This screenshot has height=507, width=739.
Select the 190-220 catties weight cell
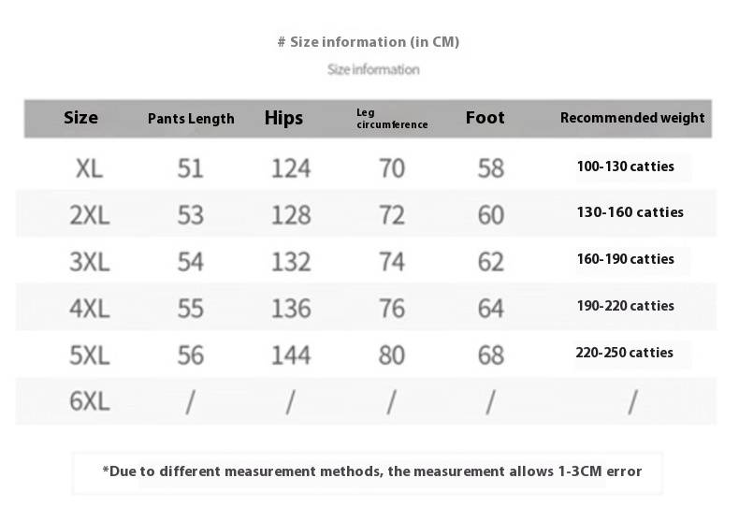coord(626,306)
